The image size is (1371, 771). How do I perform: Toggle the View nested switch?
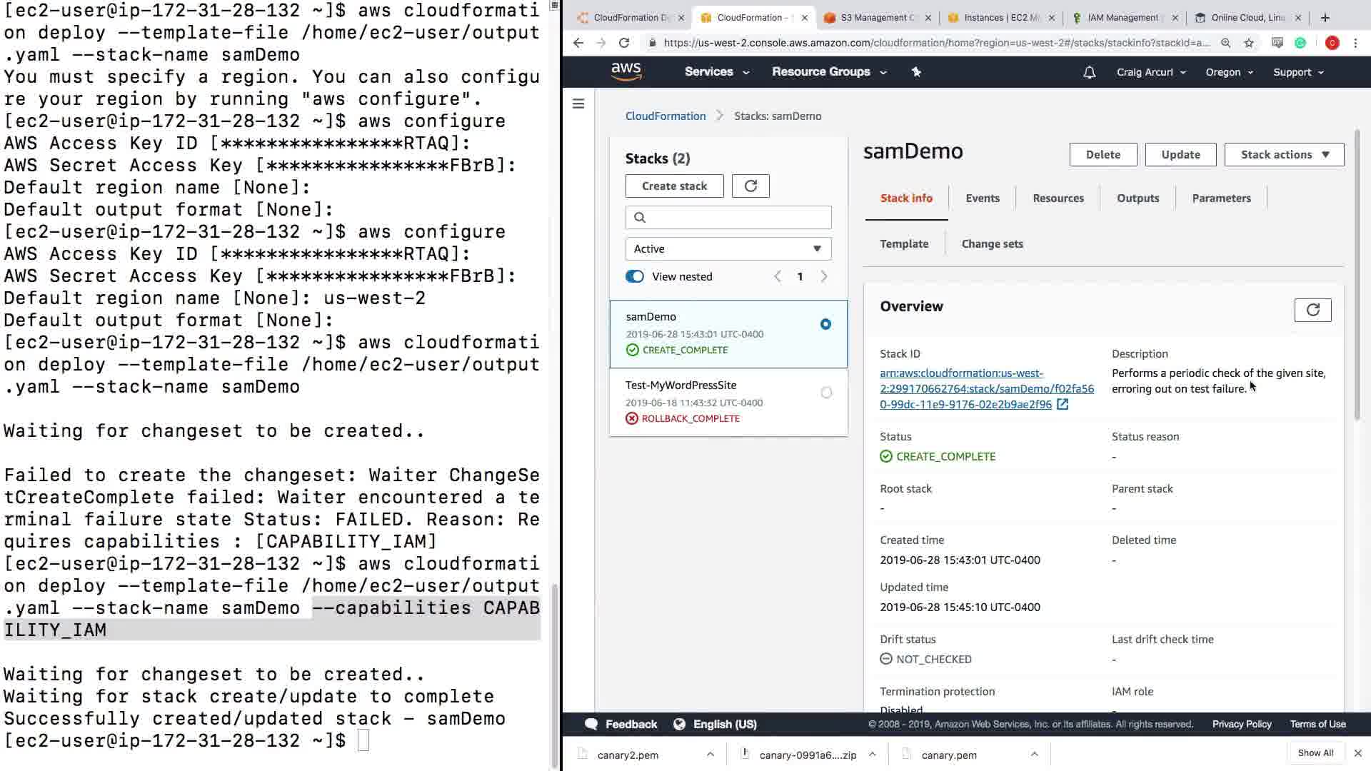click(635, 276)
